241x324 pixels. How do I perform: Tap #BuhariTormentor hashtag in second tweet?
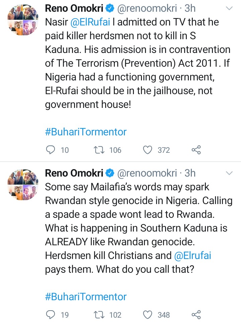coord(86,297)
